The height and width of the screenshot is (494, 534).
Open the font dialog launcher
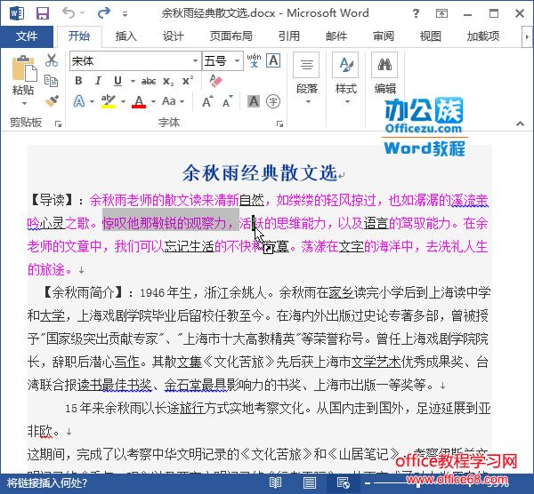pyautogui.click(x=279, y=124)
